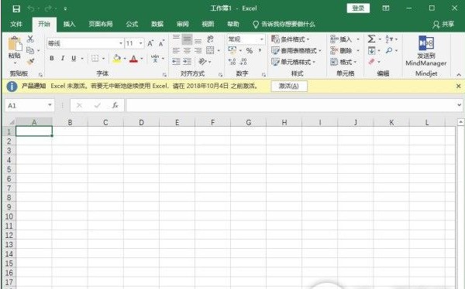Screen dimensions: 465x289
Task: Toggle Bold formatting
Action: pos(52,58)
